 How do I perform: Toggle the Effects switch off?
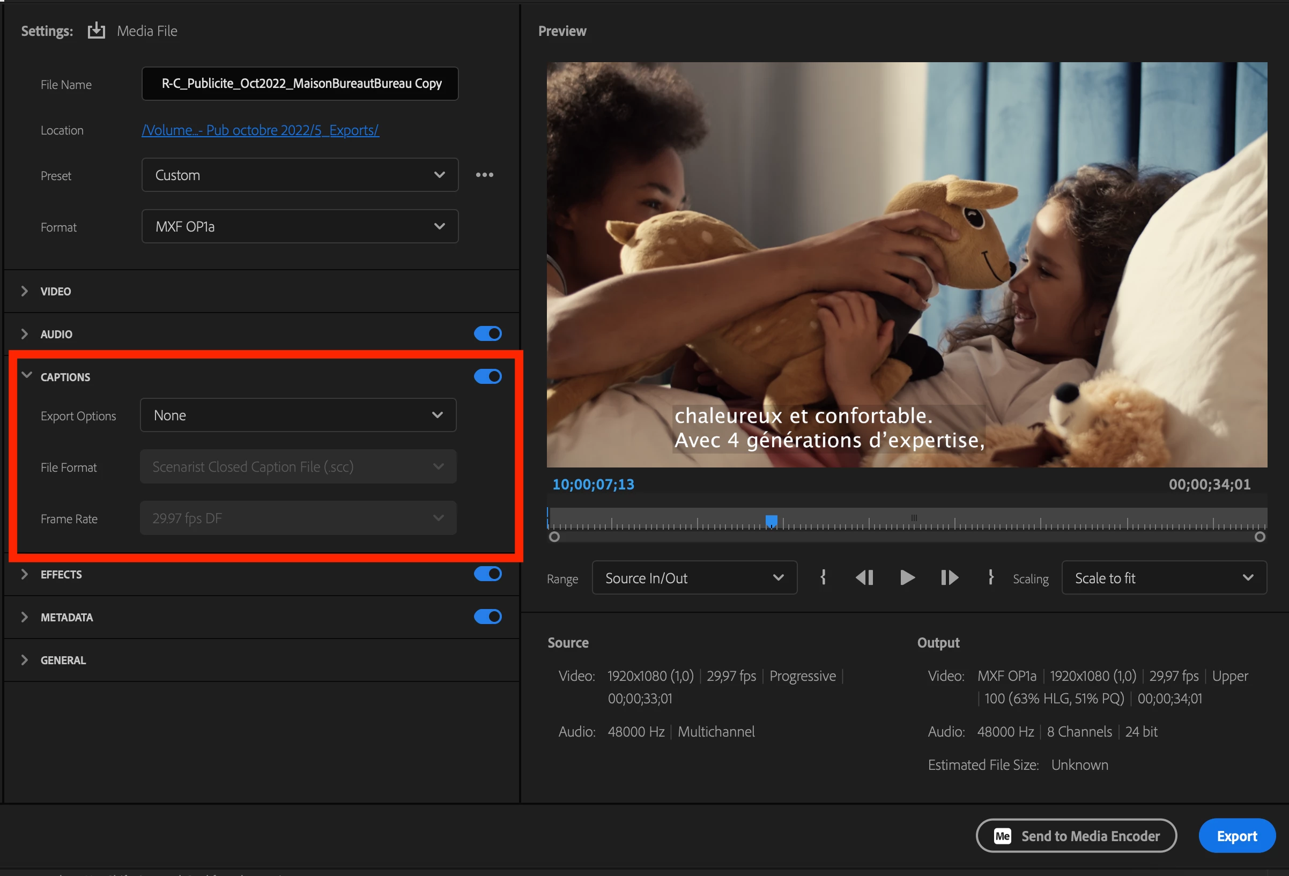pos(487,574)
